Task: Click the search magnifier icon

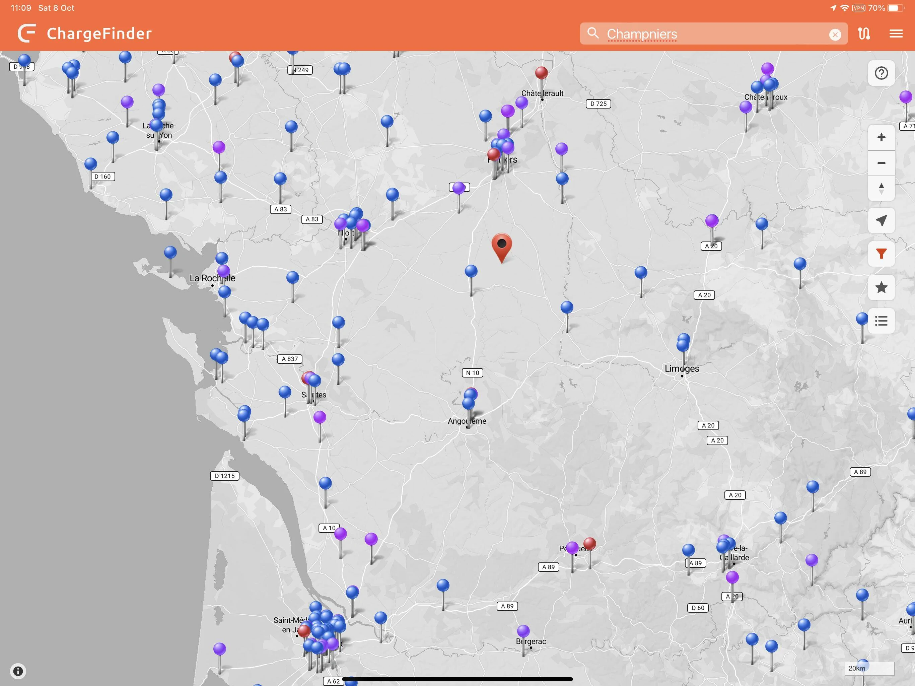Action: tap(593, 33)
